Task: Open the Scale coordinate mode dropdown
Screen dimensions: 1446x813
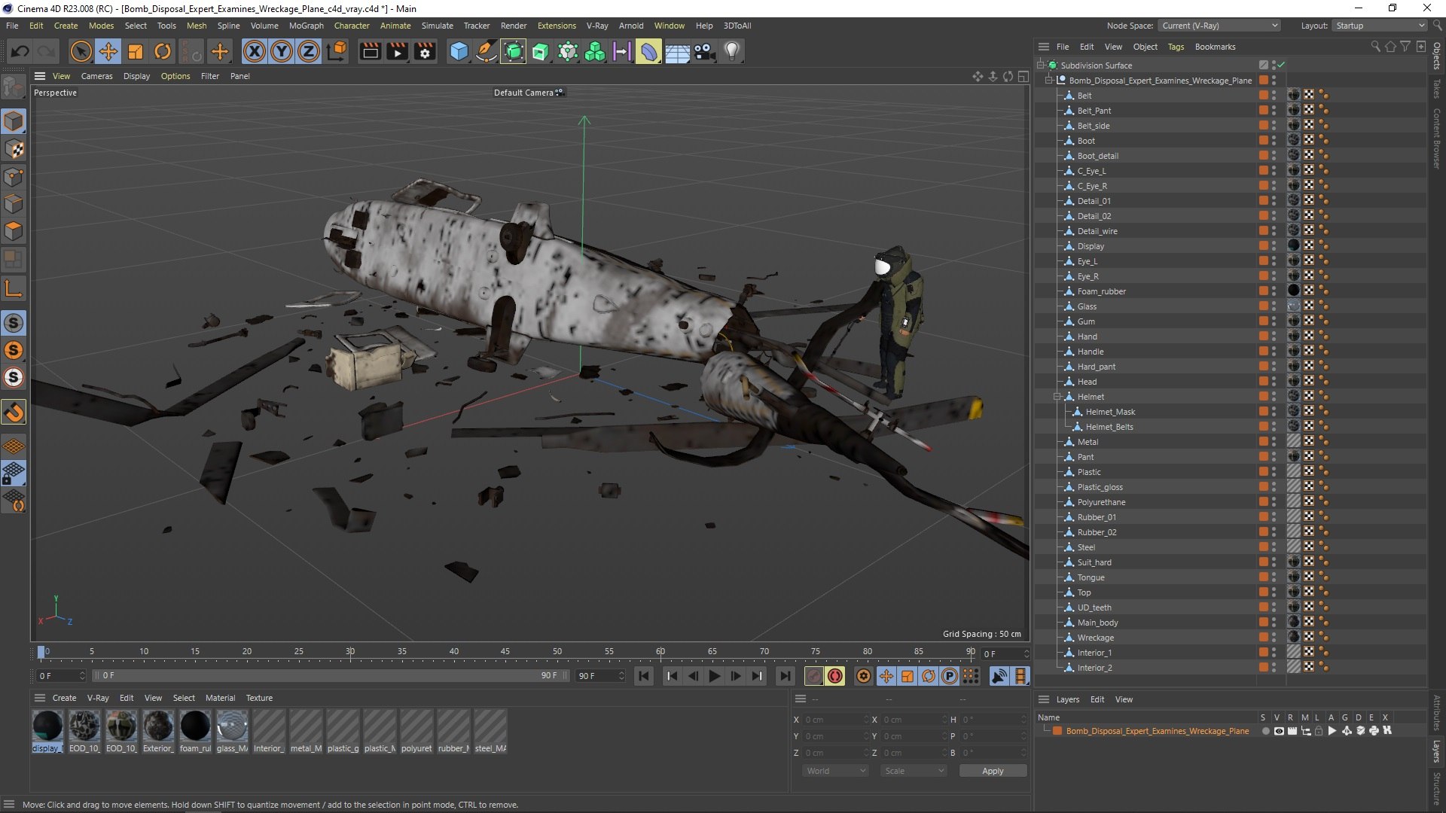Action: (914, 771)
